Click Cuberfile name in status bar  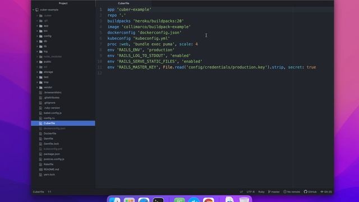(38, 192)
